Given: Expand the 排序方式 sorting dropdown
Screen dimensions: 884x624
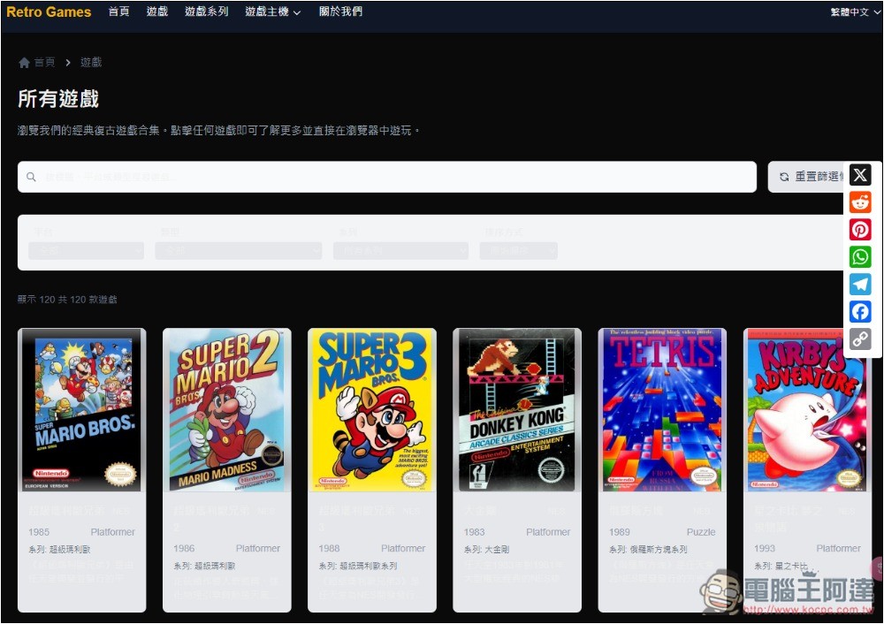Looking at the screenshot, I should 518,251.
